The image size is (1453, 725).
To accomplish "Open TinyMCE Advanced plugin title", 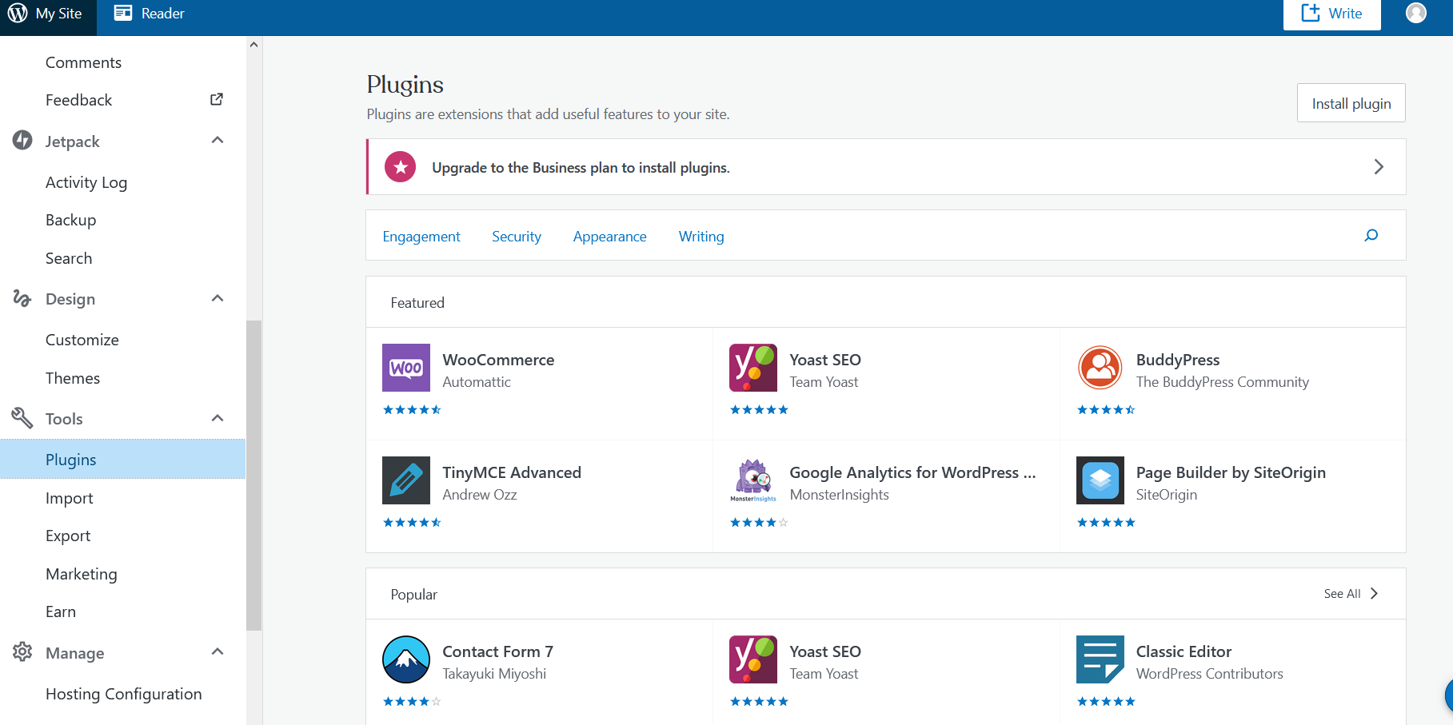I will 512,472.
